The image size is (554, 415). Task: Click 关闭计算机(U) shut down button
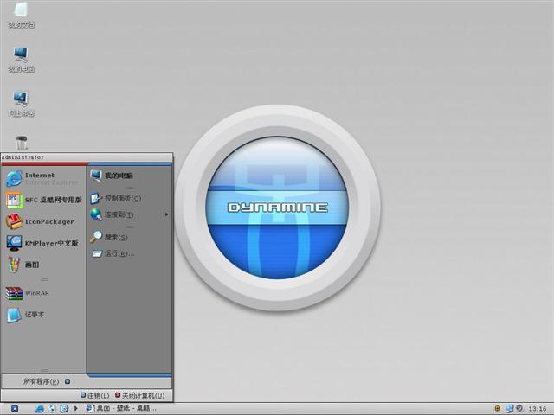(140, 396)
